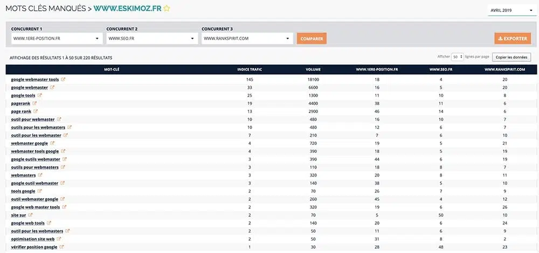The width and height of the screenshot is (539, 253).
Task: Open external link icon for 'vérifier position google'
Action: click(x=61, y=247)
